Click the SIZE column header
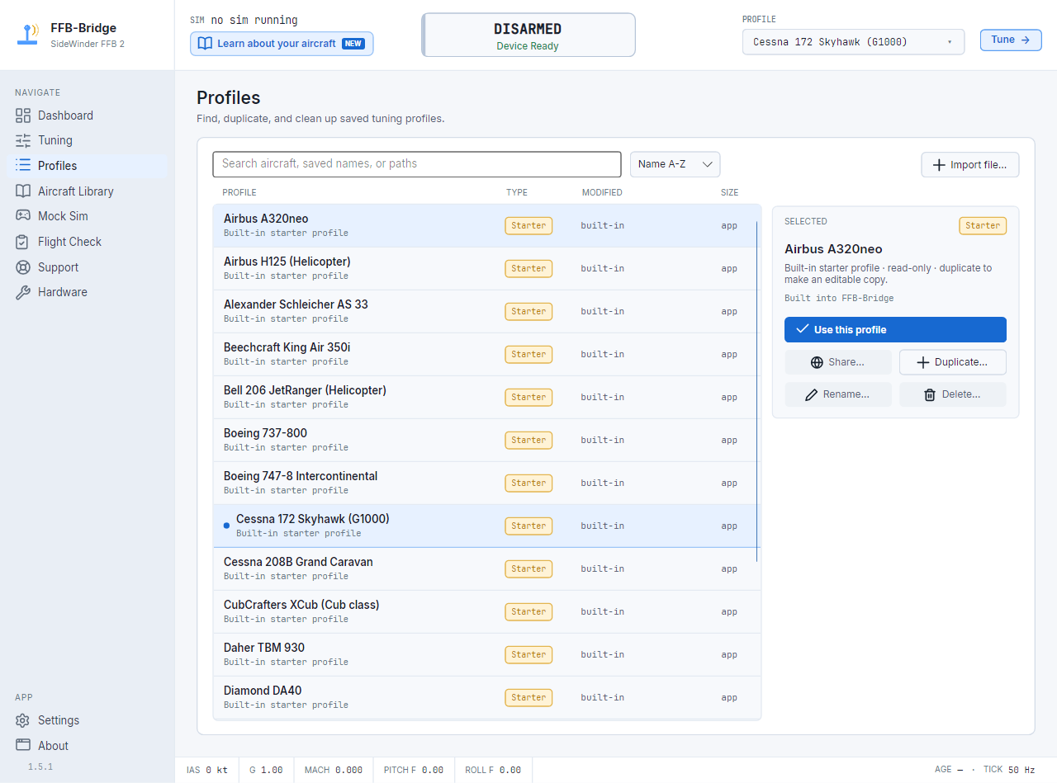The height and width of the screenshot is (783, 1057). [x=729, y=193]
